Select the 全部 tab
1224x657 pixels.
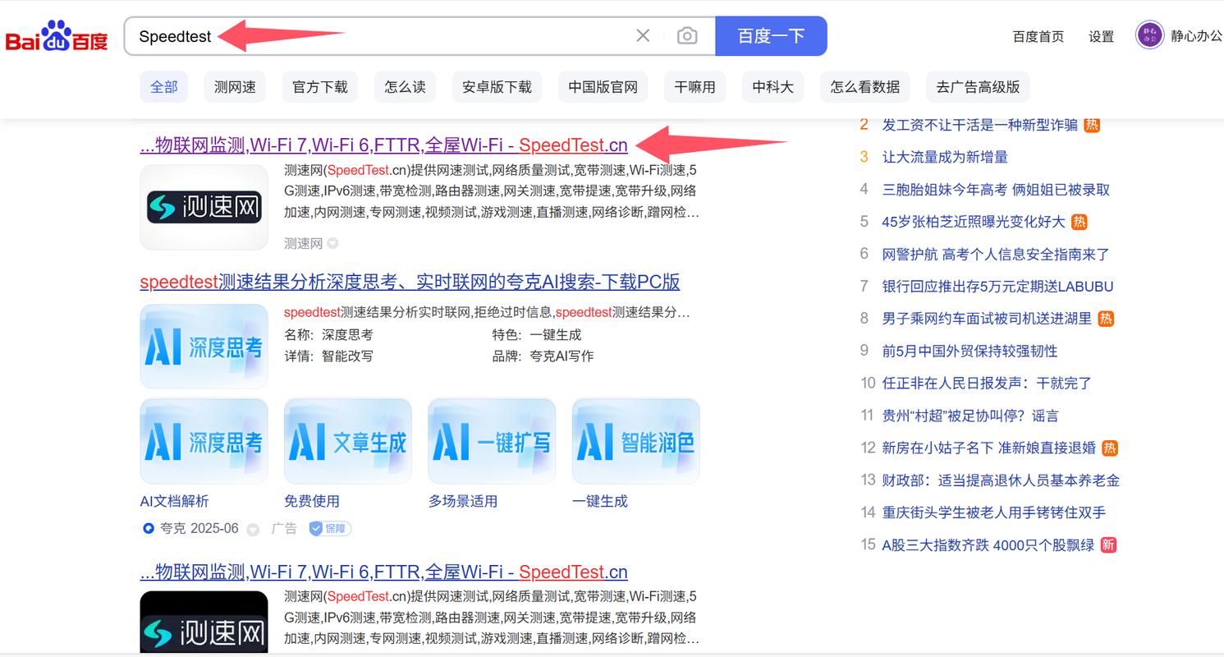[164, 87]
